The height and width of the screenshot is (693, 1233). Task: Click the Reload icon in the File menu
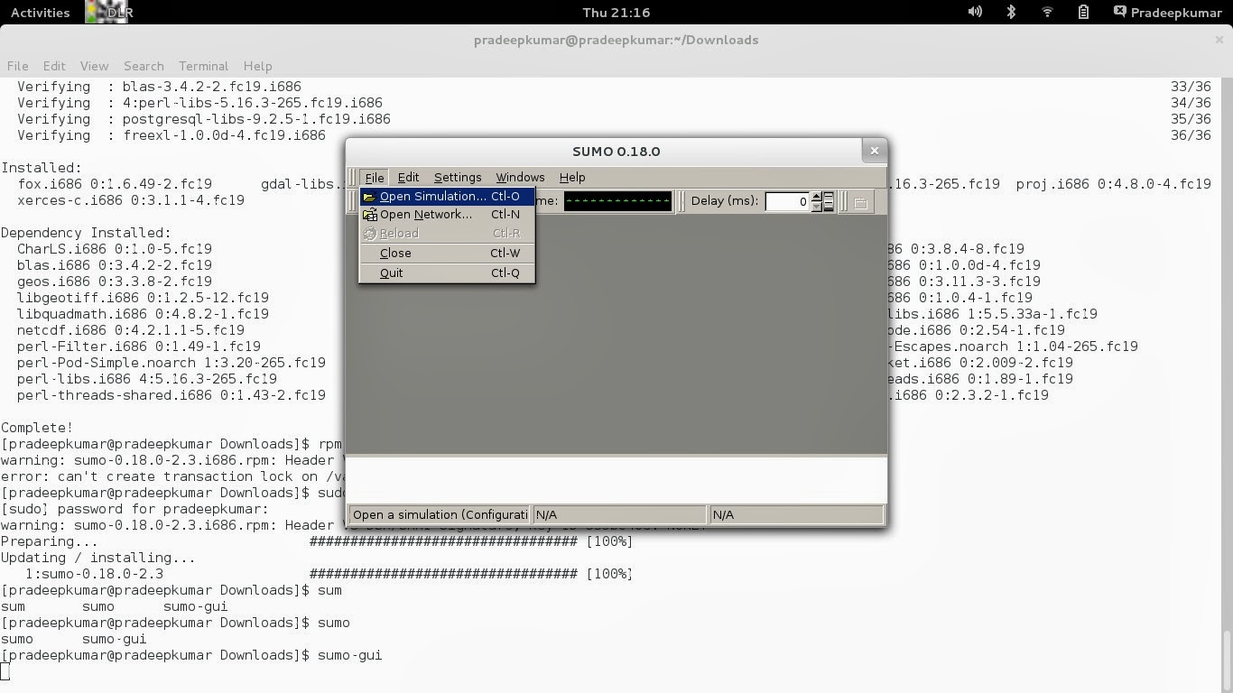(x=369, y=233)
